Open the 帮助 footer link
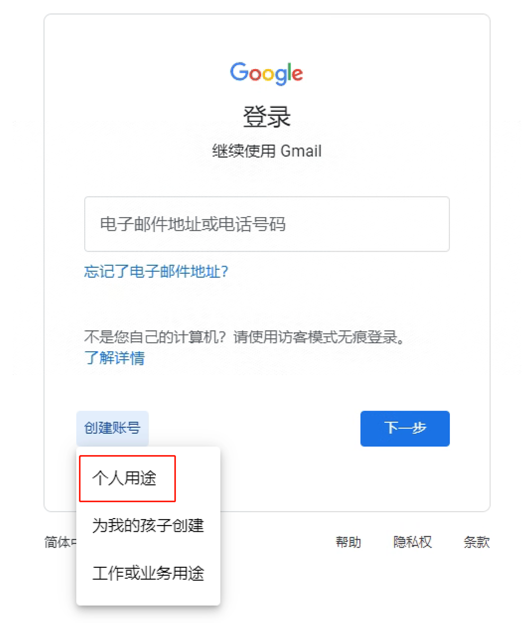The width and height of the screenshot is (532, 623). point(349,542)
